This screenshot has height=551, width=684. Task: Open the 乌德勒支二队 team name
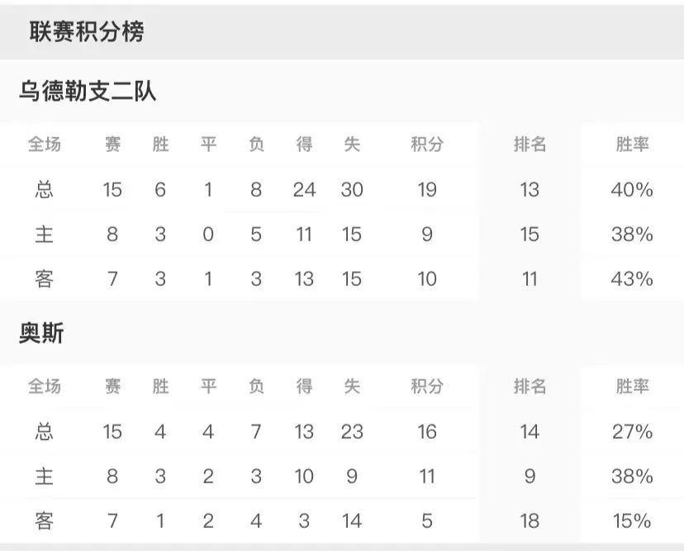pyautogui.click(x=88, y=92)
